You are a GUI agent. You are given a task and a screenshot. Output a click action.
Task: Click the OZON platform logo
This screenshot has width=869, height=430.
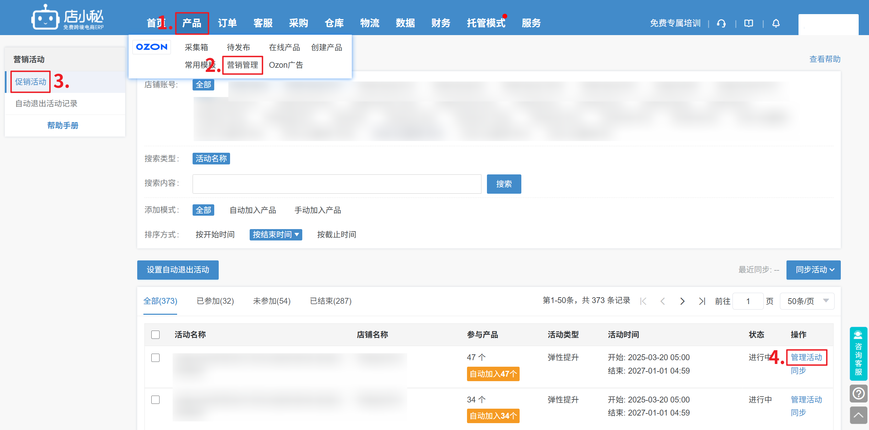pos(152,47)
